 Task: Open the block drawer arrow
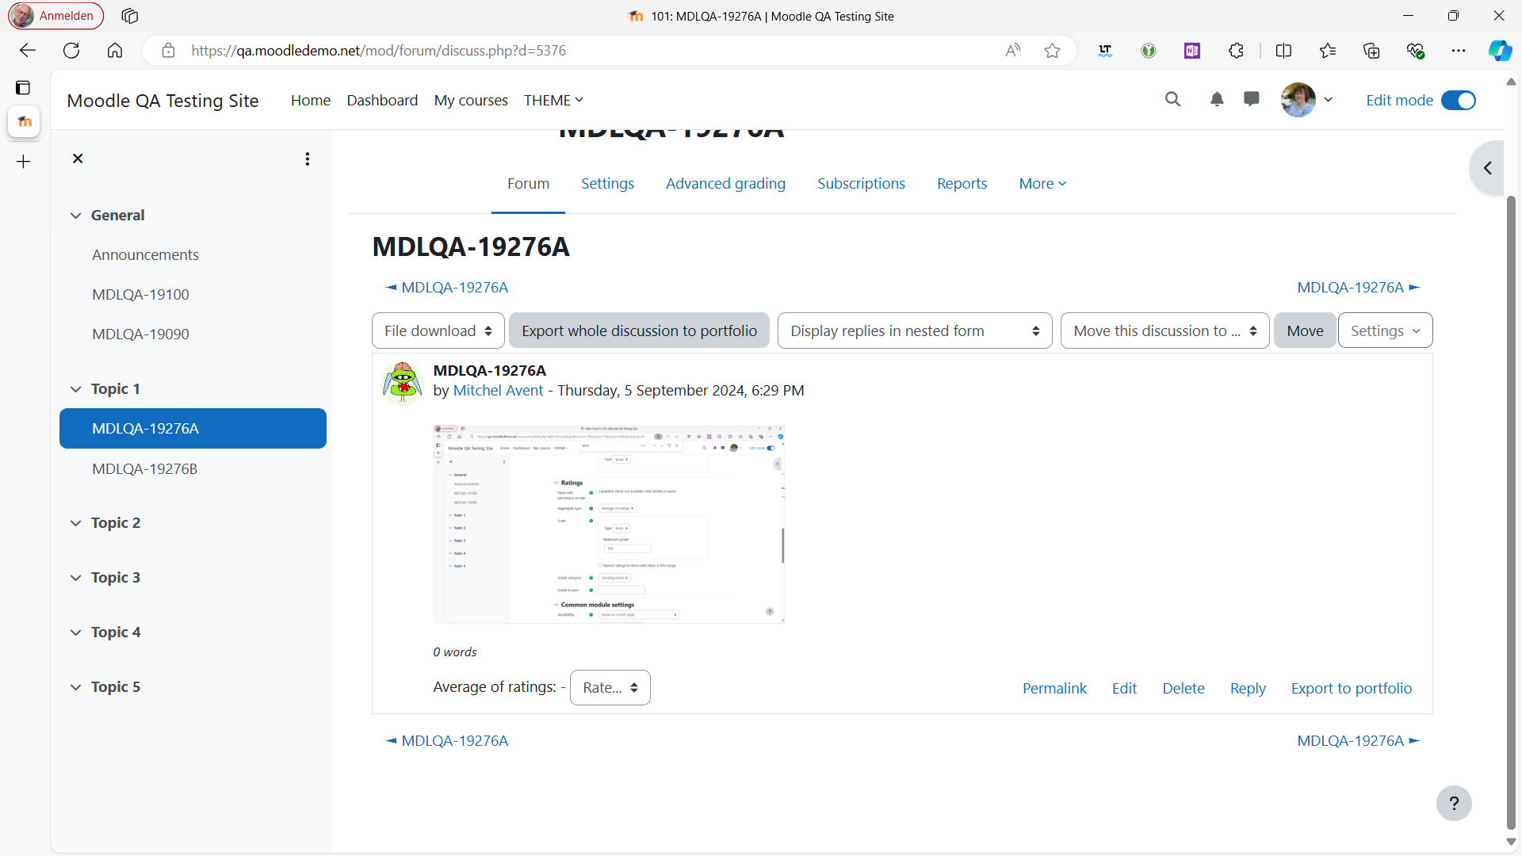[1487, 168]
